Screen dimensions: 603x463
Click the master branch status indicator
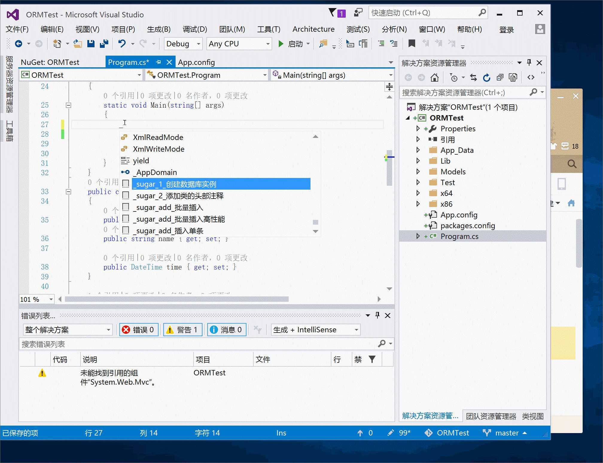506,433
